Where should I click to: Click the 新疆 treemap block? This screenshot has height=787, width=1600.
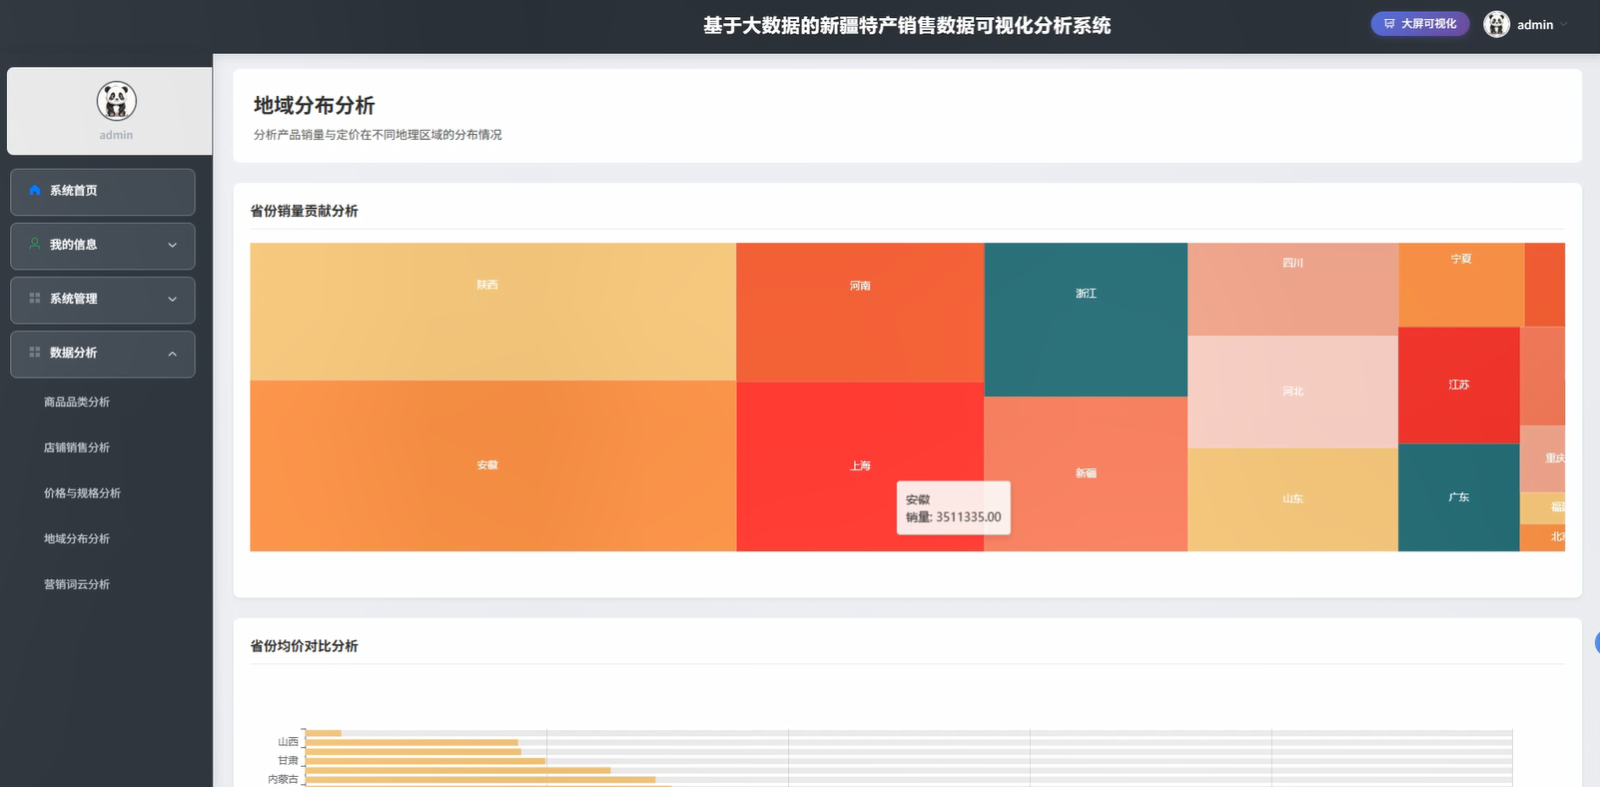coord(1086,473)
